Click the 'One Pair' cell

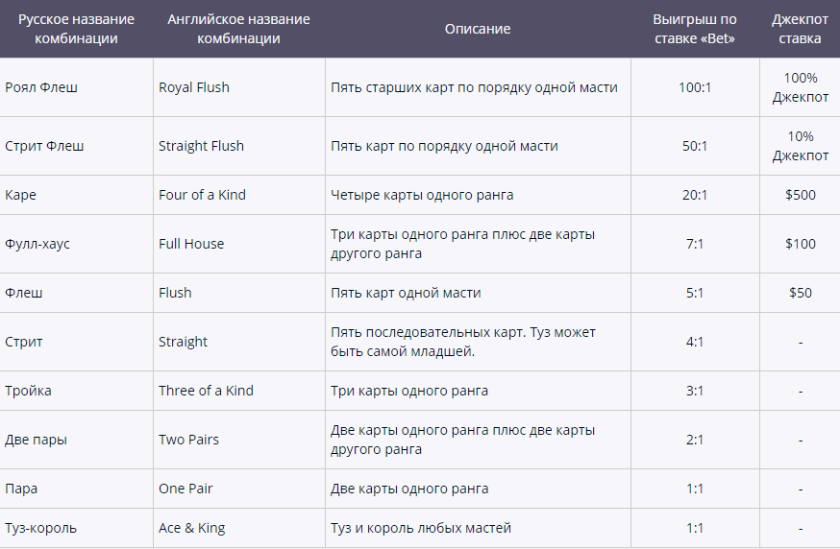click(x=185, y=489)
